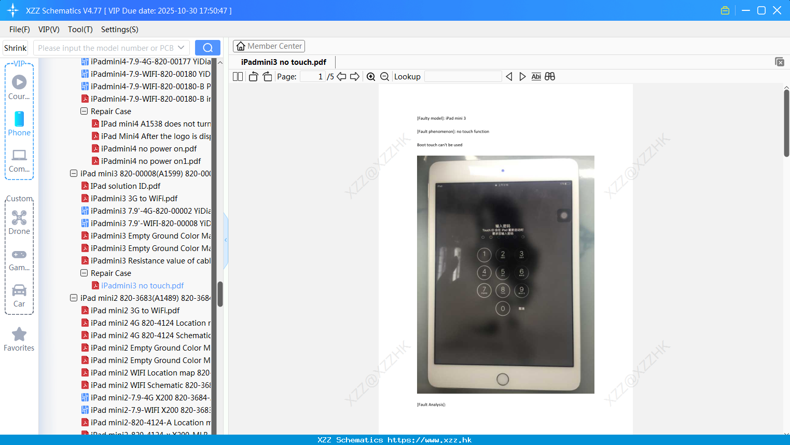Click the Shrink button

(x=16, y=48)
